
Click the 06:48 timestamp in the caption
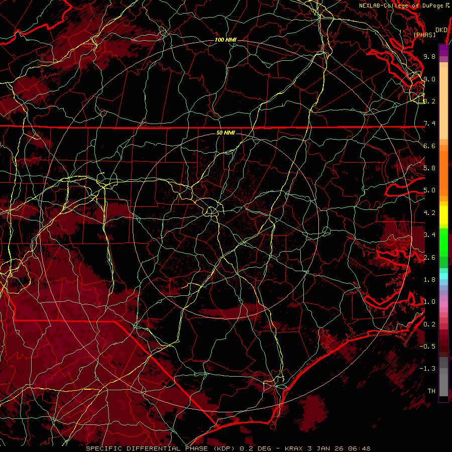pyautogui.click(x=359, y=448)
